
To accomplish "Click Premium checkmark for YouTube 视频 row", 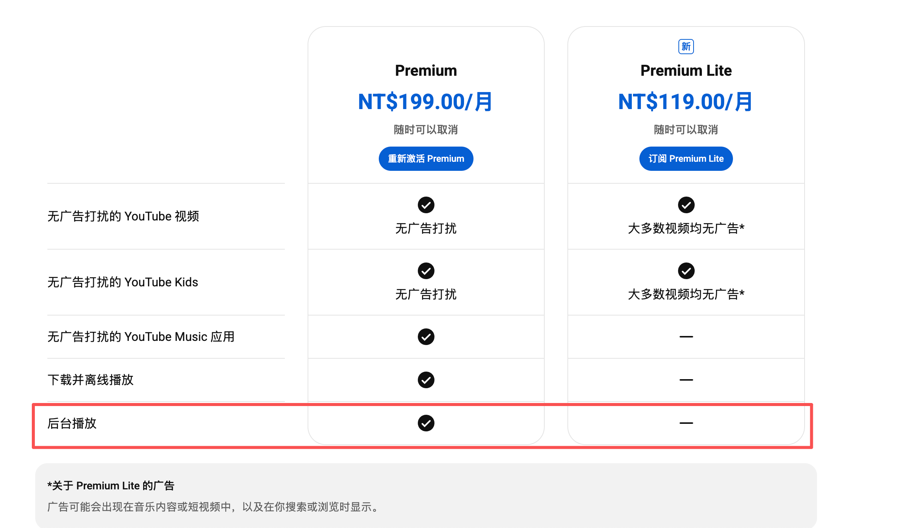I will click(x=426, y=205).
